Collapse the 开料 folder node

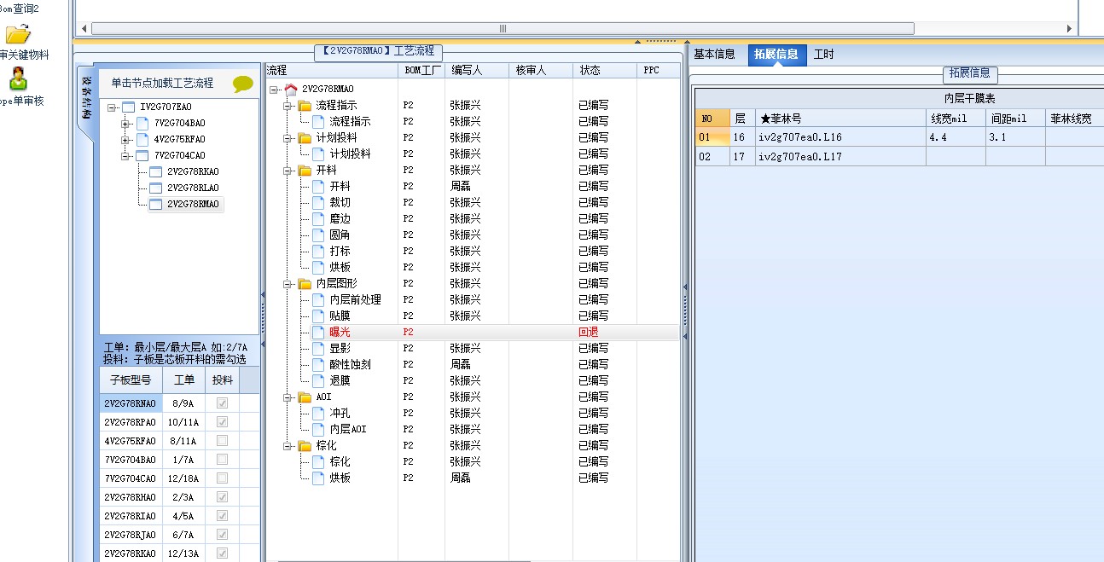[x=288, y=171]
